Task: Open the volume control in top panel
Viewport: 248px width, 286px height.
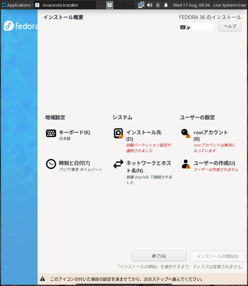Action: [x=149, y=5]
